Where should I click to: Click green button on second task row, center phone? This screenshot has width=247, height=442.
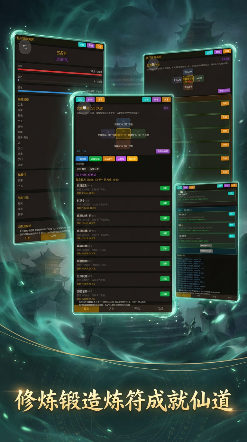[165, 203]
